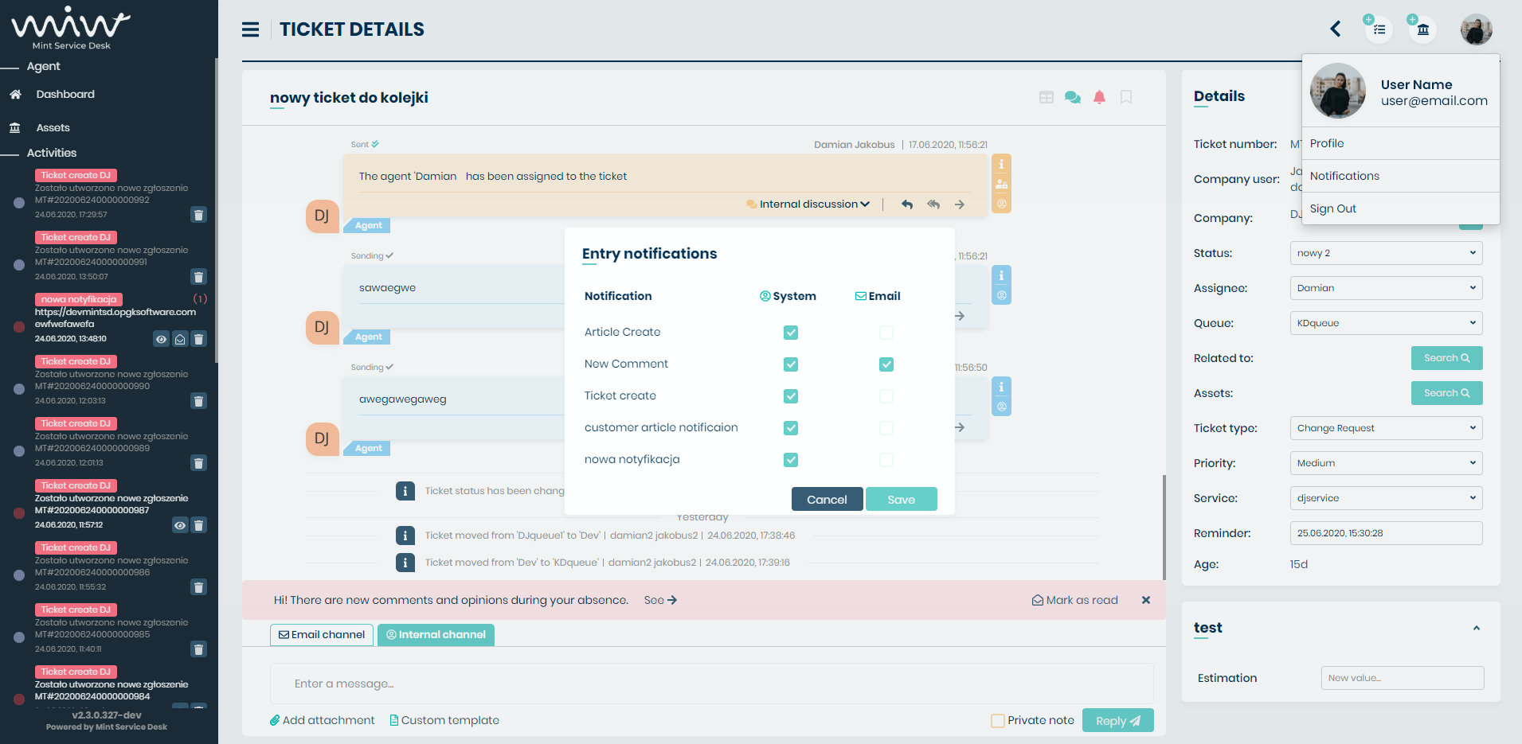Click the Save button in Entry notifications
Viewport: 1522px width, 744px height.
click(901, 499)
